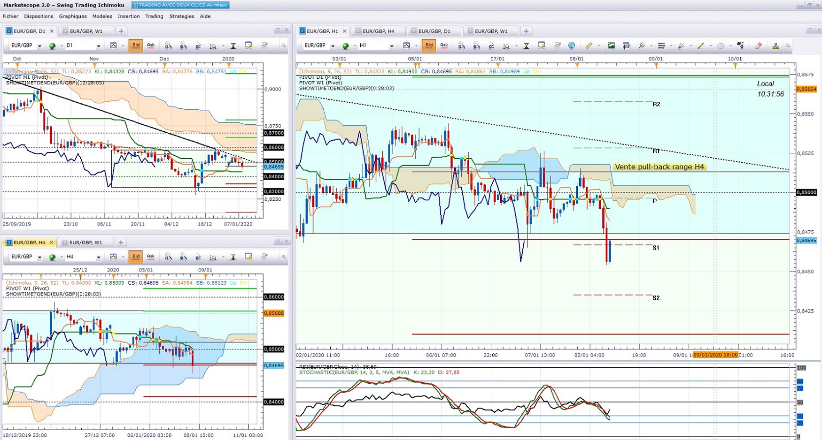822x440 pixels.
Task: Click the chart type icon in H4 toolbar
Action: pos(113,257)
